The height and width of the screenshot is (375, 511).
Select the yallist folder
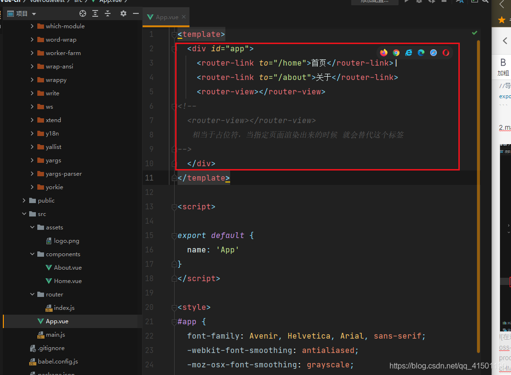point(54,147)
